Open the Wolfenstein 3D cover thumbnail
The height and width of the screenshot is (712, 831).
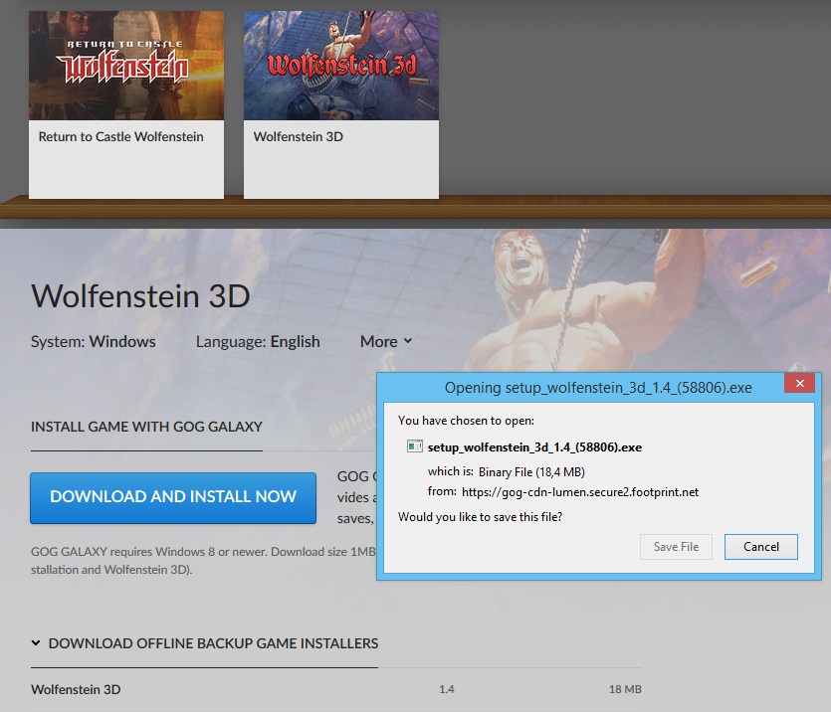tap(341, 66)
